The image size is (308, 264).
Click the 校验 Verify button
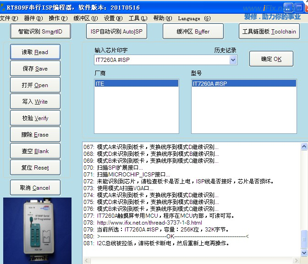[35, 118]
